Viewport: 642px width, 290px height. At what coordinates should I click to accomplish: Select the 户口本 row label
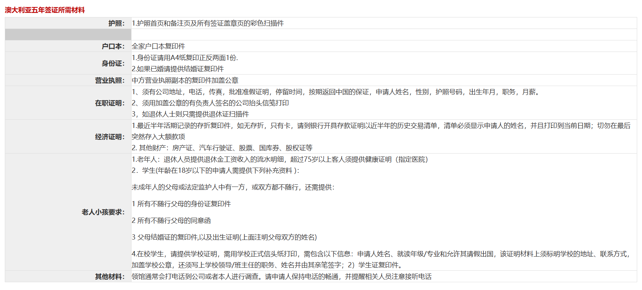(113, 46)
